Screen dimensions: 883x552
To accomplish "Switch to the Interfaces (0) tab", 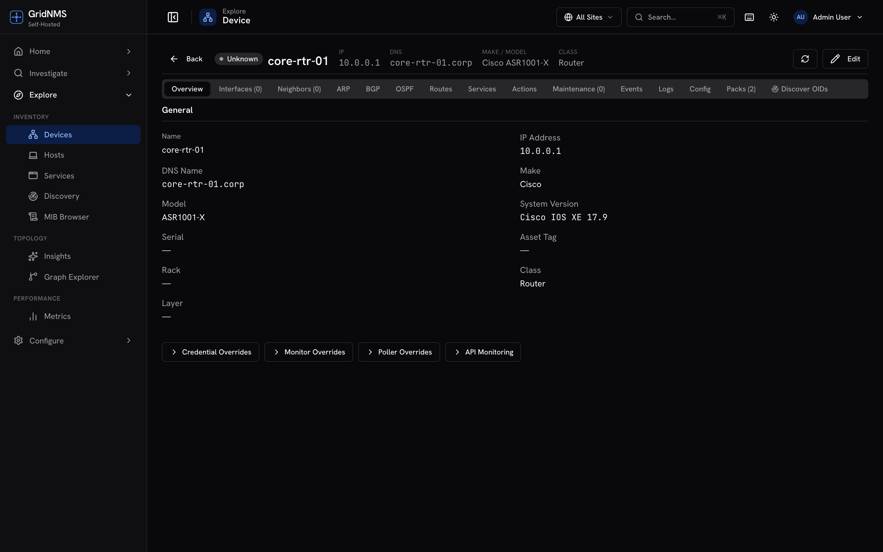I will coord(240,89).
